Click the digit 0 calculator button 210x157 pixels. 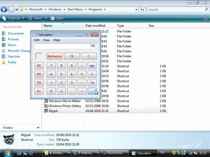click(x=51, y=91)
